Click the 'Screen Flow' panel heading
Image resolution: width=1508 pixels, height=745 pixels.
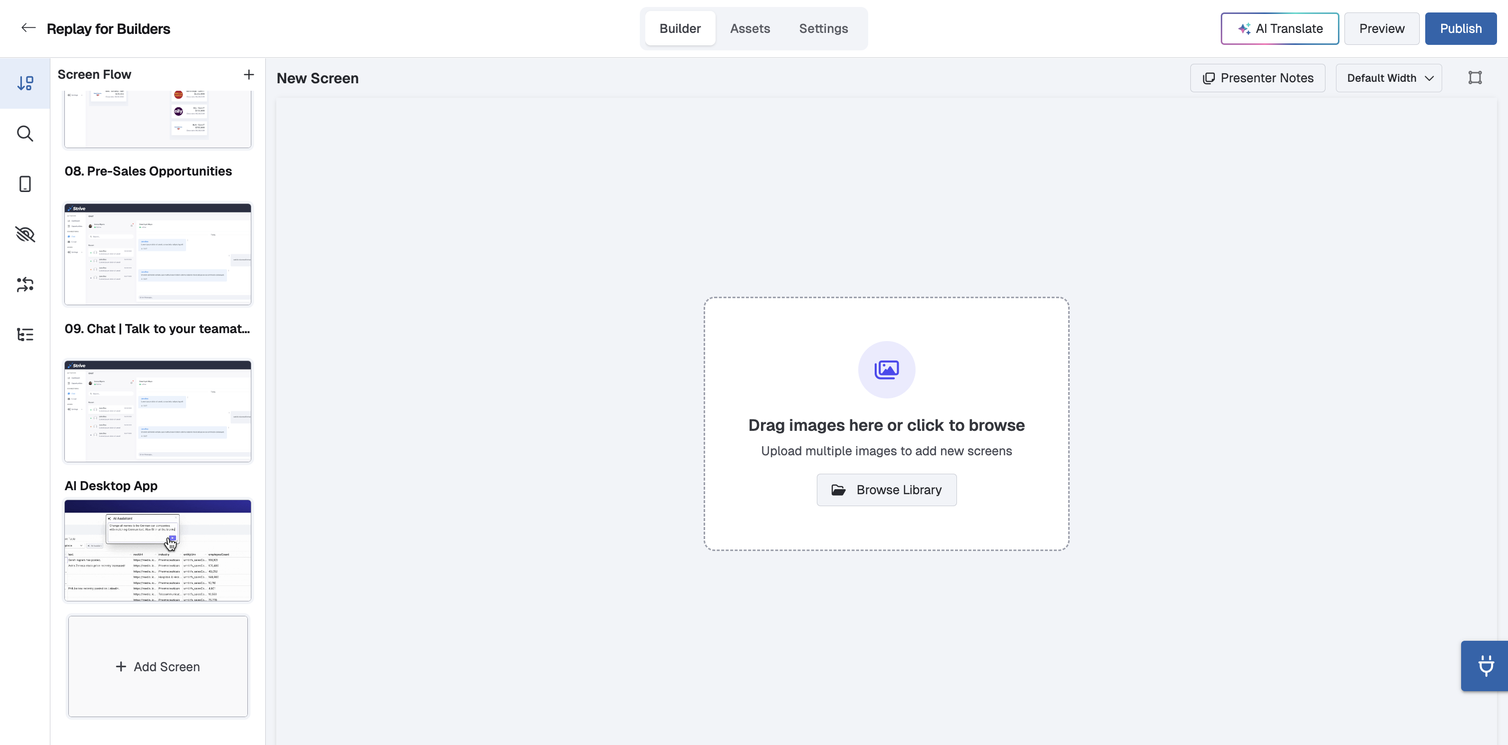pos(94,74)
